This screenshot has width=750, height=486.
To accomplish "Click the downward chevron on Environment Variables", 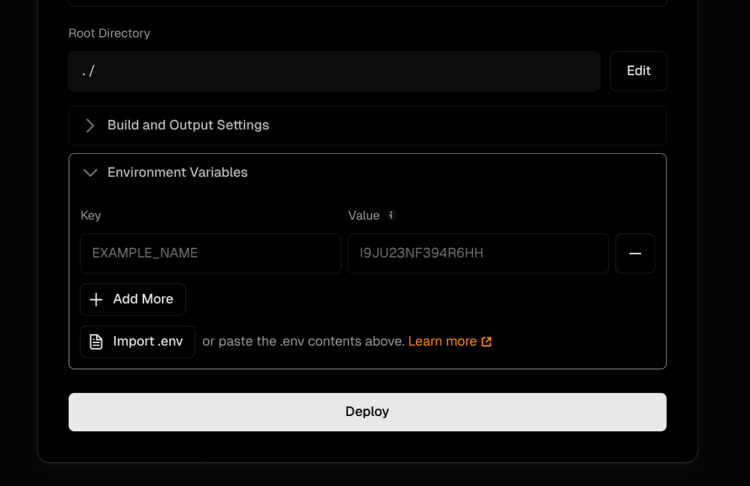I will click(x=89, y=173).
